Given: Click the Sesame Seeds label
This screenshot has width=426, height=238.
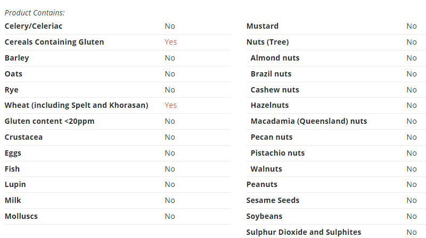Looking at the screenshot, I should (x=273, y=200).
